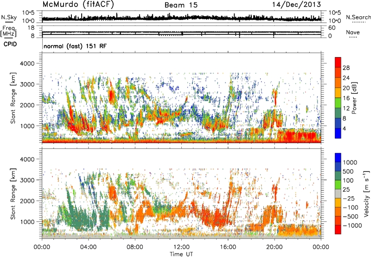The width and height of the screenshot is (371, 257).
Task: Click the light green segment of power colorbar
Action: pyautogui.click(x=338, y=103)
